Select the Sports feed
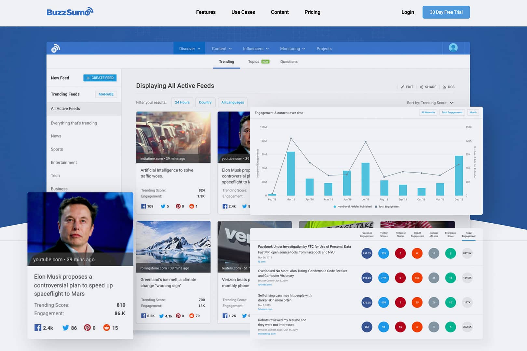The image size is (527, 351). (57, 149)
